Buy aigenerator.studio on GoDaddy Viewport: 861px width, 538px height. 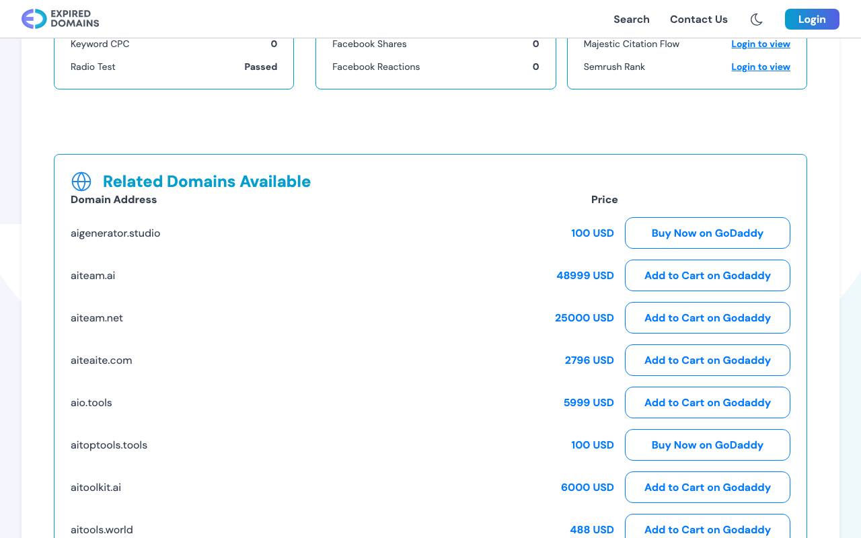pos(708,233)
